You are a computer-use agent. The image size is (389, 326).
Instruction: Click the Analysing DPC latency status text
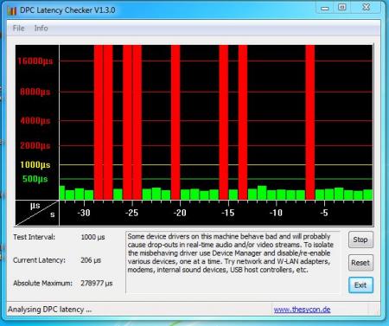pos(49,310)
